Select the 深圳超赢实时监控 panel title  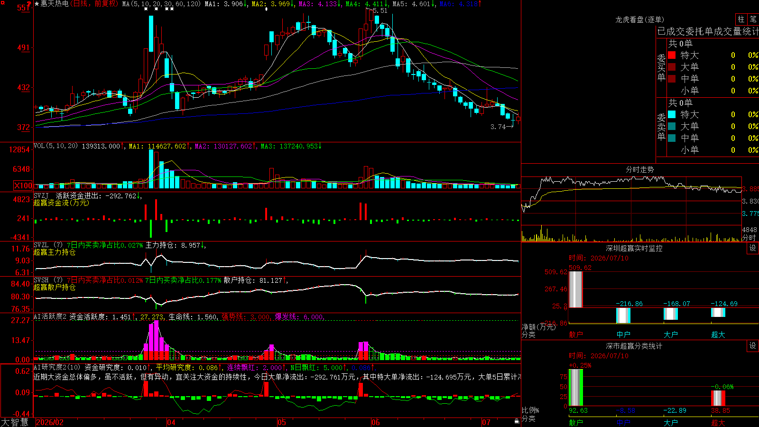coord(634,248)
